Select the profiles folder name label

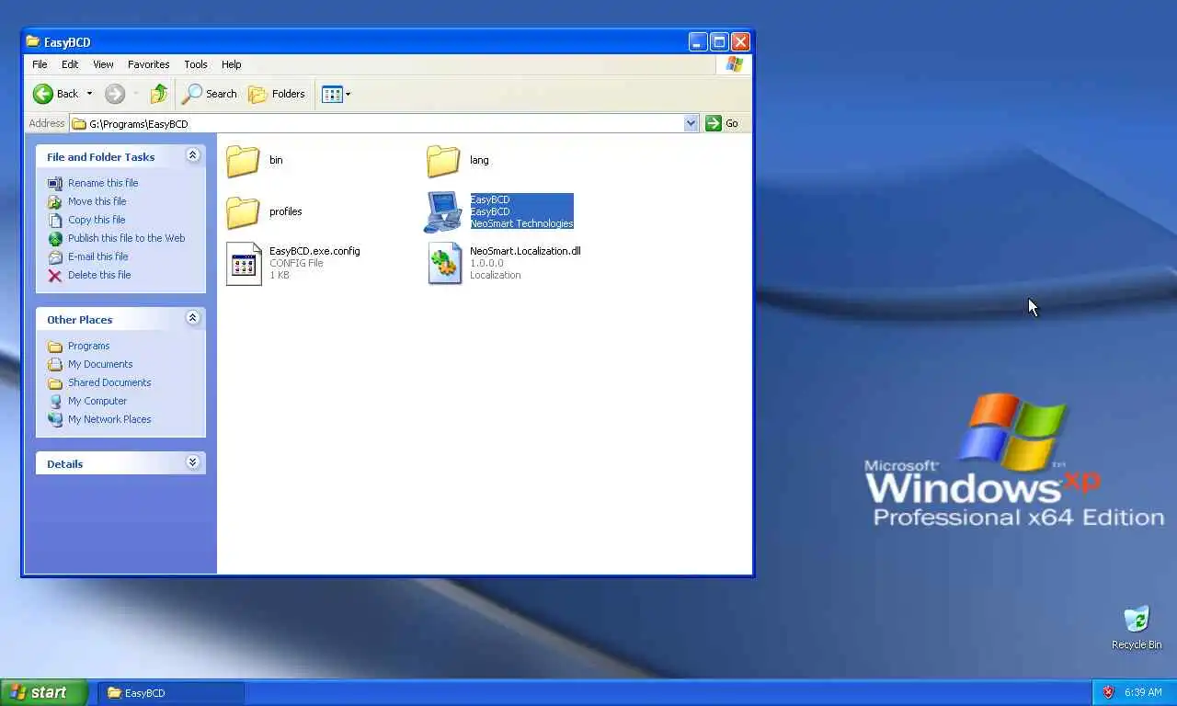point(286,211)
